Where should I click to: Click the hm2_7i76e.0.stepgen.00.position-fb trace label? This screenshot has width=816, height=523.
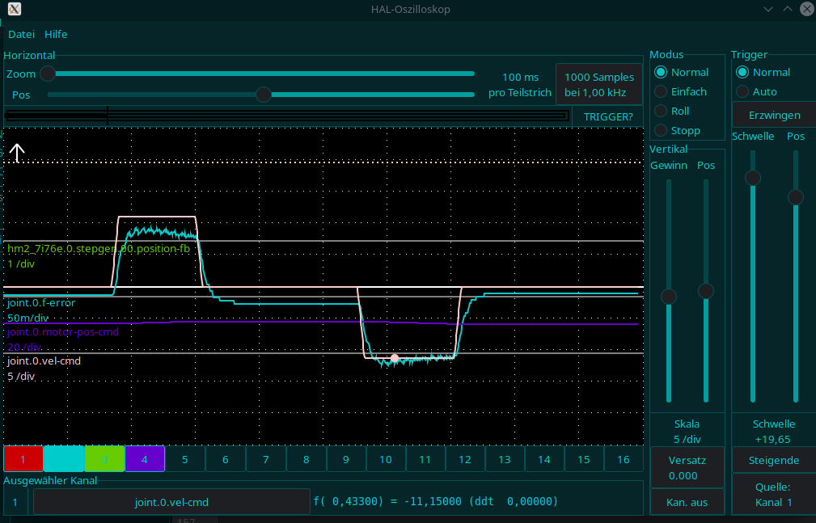(99, 249)
